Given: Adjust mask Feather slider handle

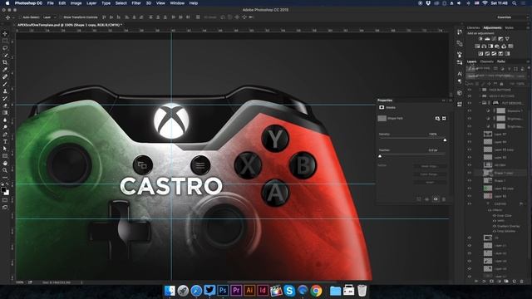Looking at the screenshot, I should coord(380,156).
